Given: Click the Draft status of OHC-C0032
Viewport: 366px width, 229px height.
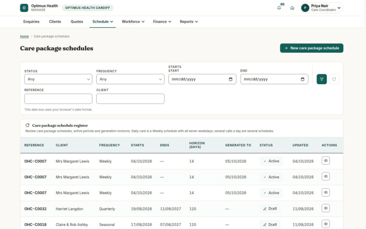Looking at the screenshot, I should [x=270, y=209].
